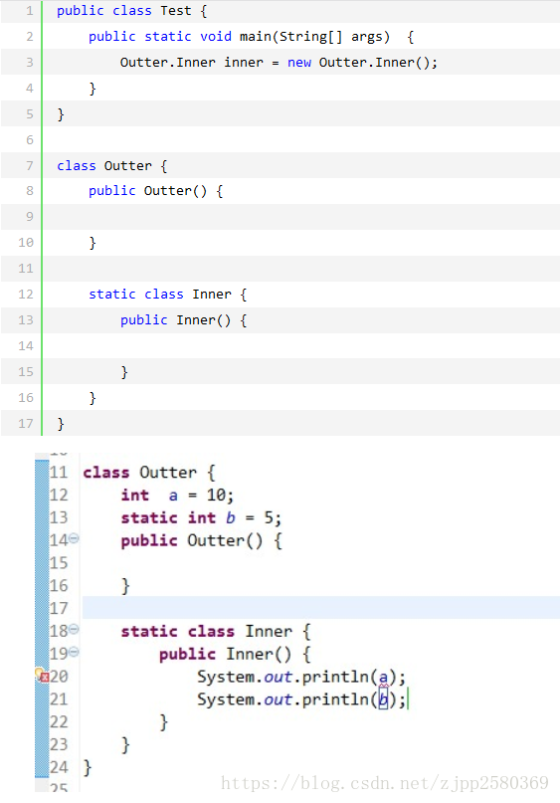The image size is (560, 803).
Task: Click the line 'public class Test {'
Action: (x=132, y=11)
